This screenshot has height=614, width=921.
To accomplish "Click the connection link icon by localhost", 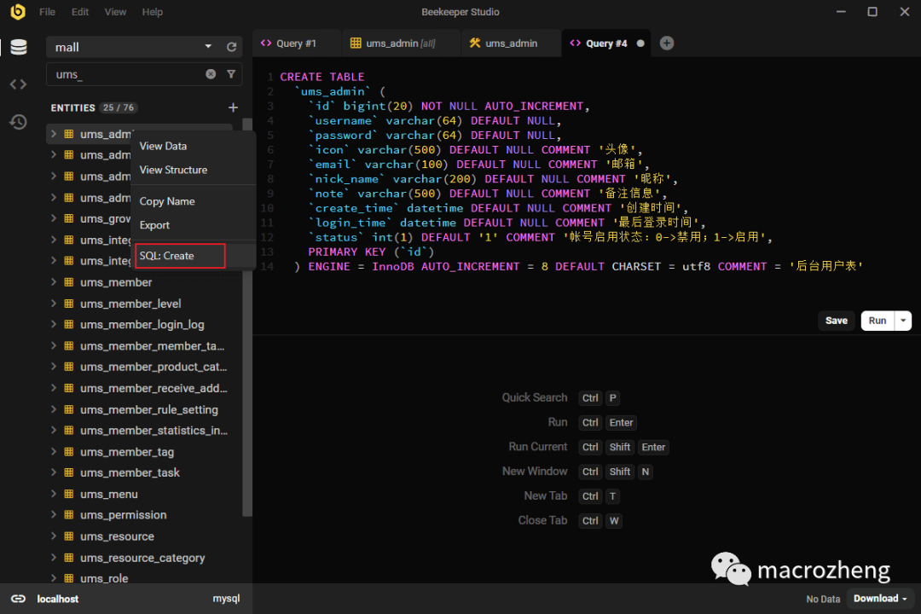I will coord(18,599).
